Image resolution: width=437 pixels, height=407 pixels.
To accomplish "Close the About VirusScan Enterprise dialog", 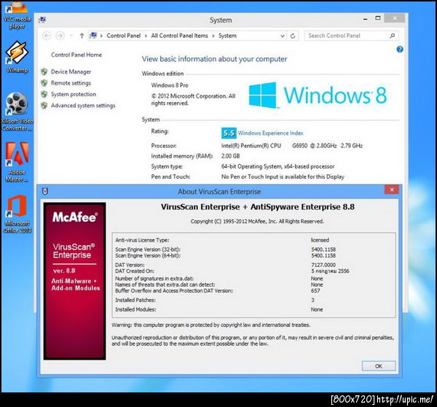I will coord(392,190).
